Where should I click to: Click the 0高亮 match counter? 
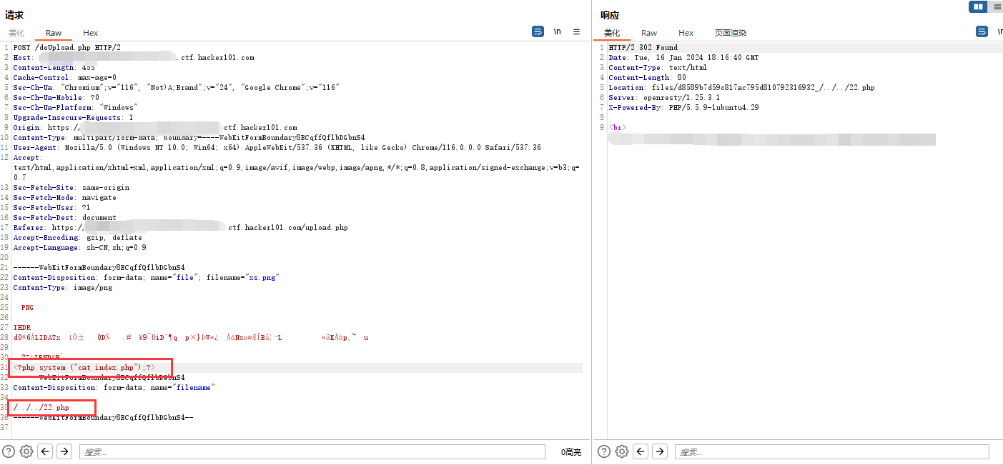click(571, 451)
